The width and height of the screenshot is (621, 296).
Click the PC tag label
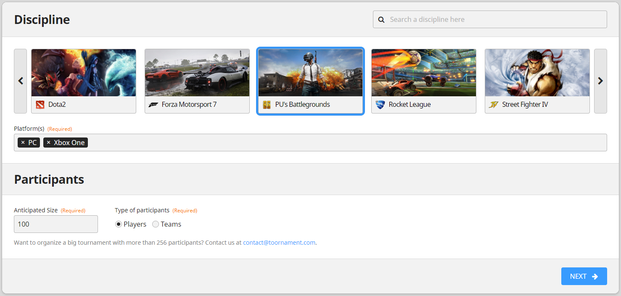pos(32,143)
